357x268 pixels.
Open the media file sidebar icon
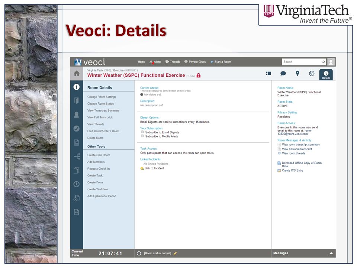coord(77,198)
